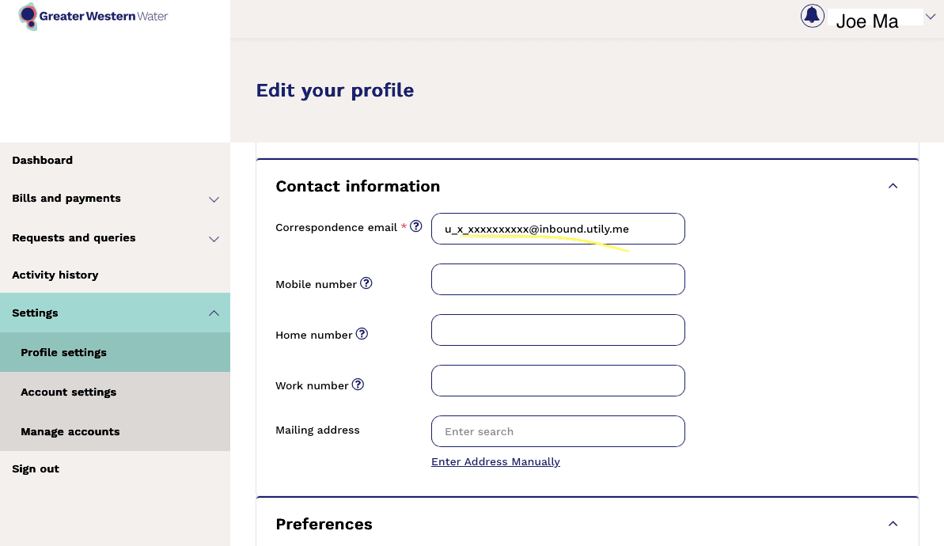Collapse the Settings menu section
This screenshot has height=546, width=944.
click(214, 313)
